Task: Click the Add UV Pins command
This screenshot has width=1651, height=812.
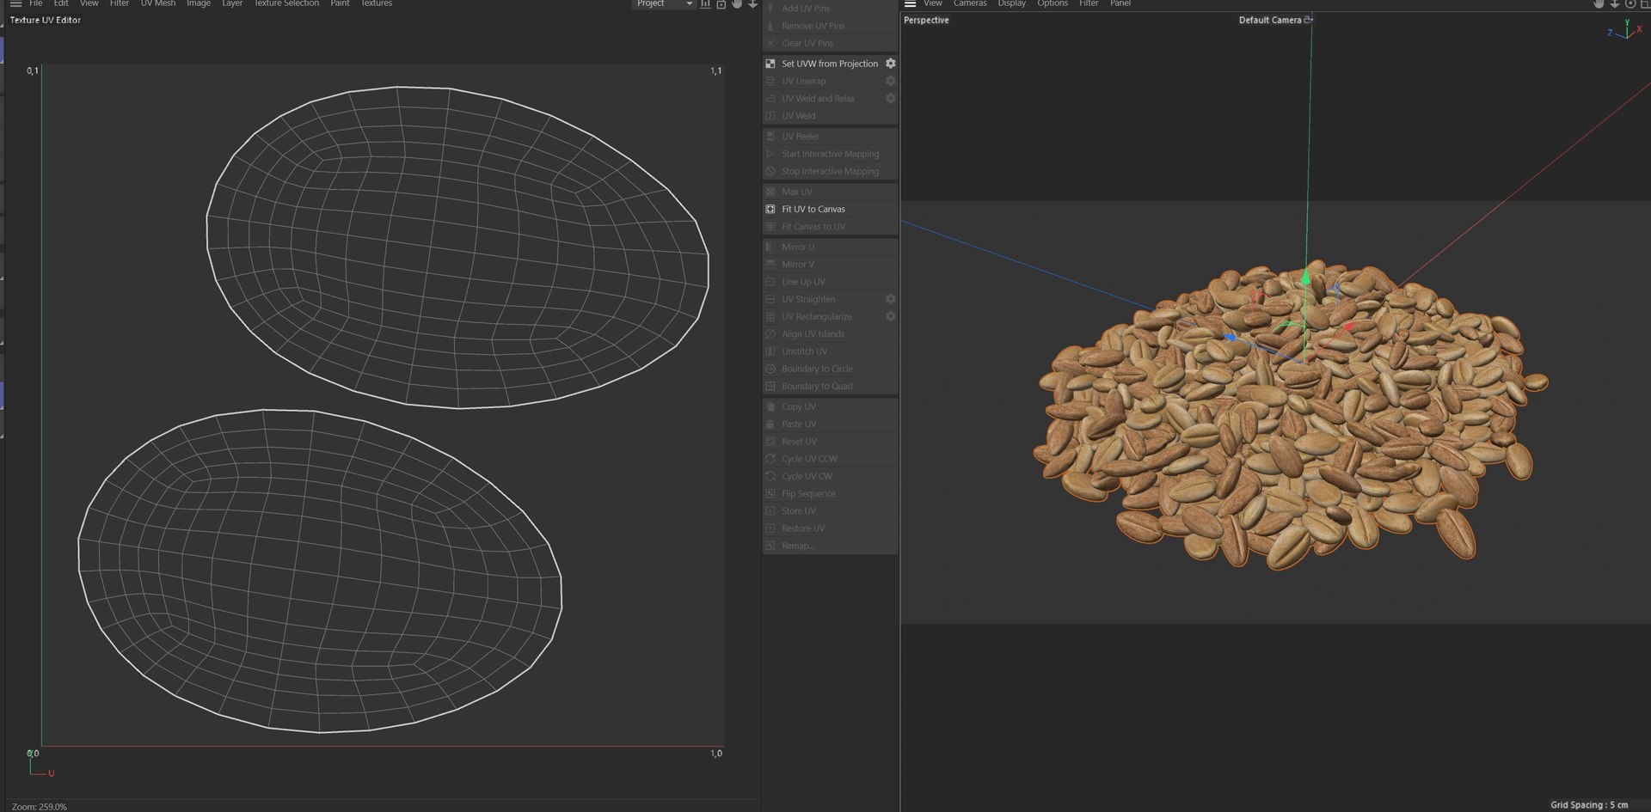Action: point(831,9)
